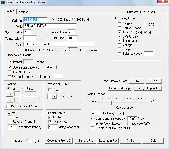This screenshot has width=169, height=149.
Task: Check Don't require GPS fix
Action: (x=8, y=106)
